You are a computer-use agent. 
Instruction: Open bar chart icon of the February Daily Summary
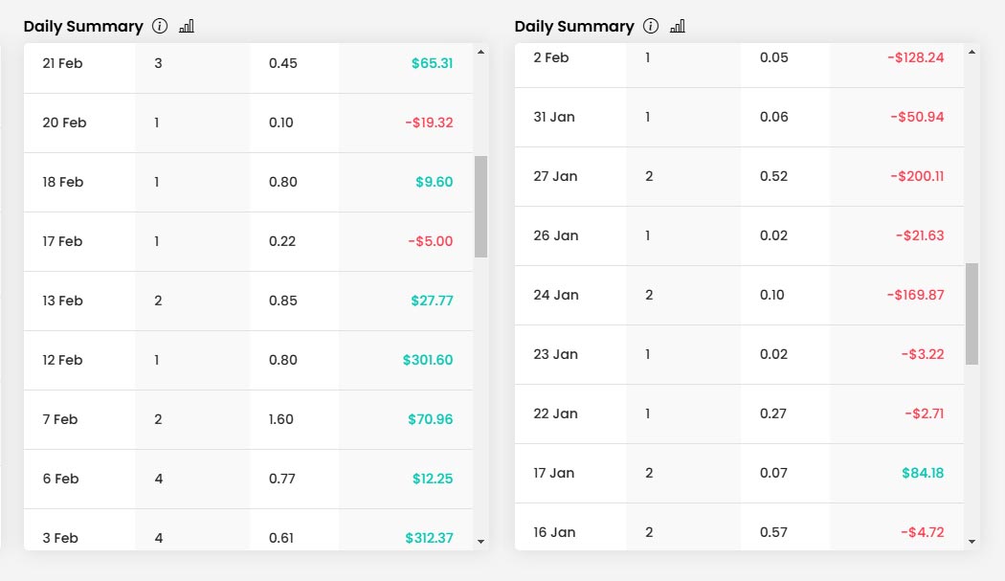[187, 27]
